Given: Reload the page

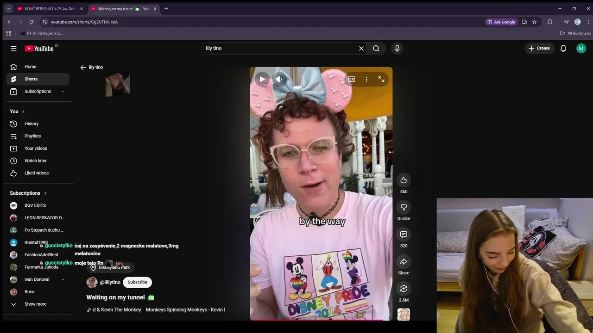Looking at the screenshot, I should pyautogui.click(x=32, y=22).
